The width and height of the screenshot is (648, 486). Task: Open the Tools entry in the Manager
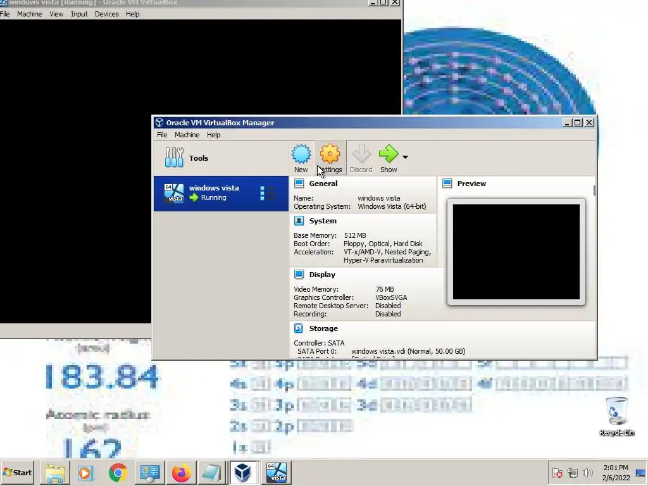point(221,158)
